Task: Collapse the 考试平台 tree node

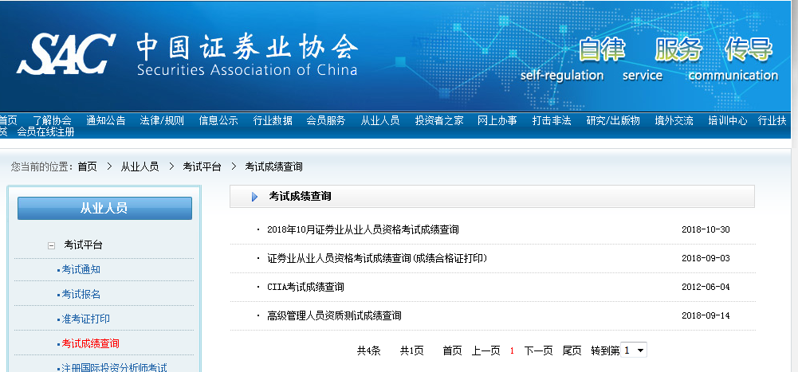Action: click(x=51, y=245)
